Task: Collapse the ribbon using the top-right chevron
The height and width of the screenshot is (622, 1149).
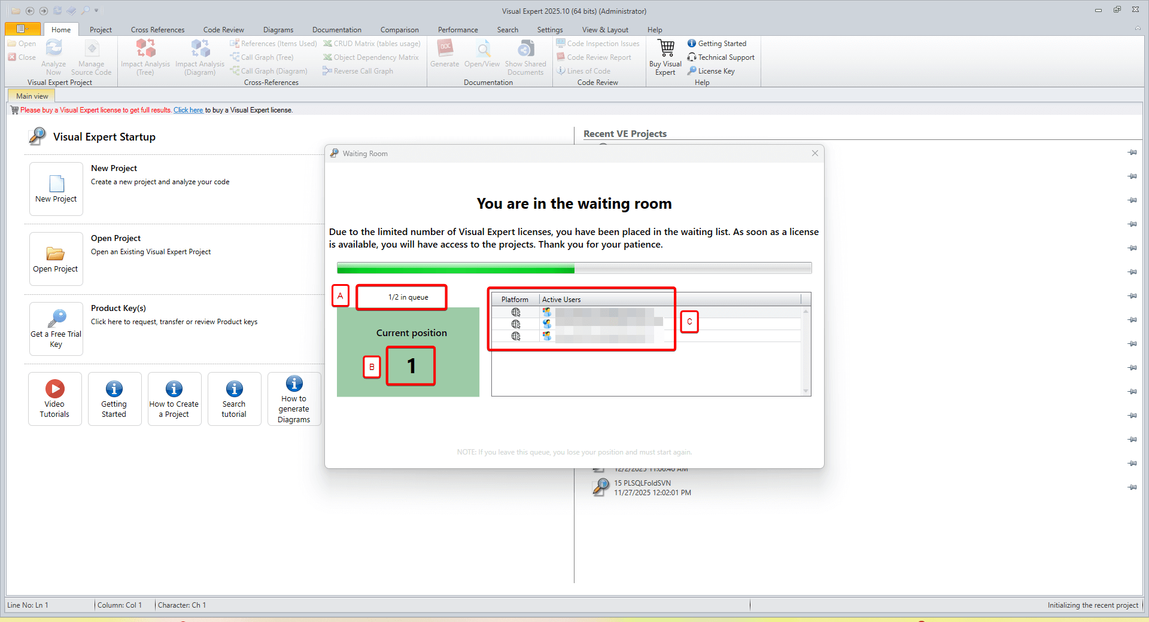Action: point(1137,29)
